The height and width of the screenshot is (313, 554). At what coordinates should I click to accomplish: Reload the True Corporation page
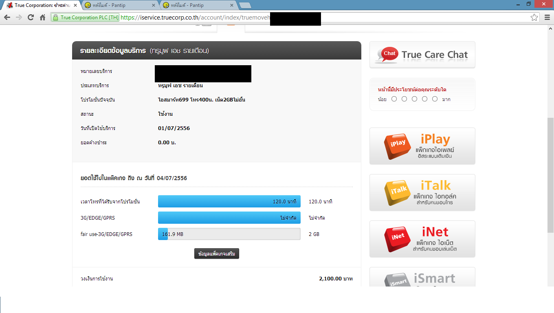[x=31, y=18]
